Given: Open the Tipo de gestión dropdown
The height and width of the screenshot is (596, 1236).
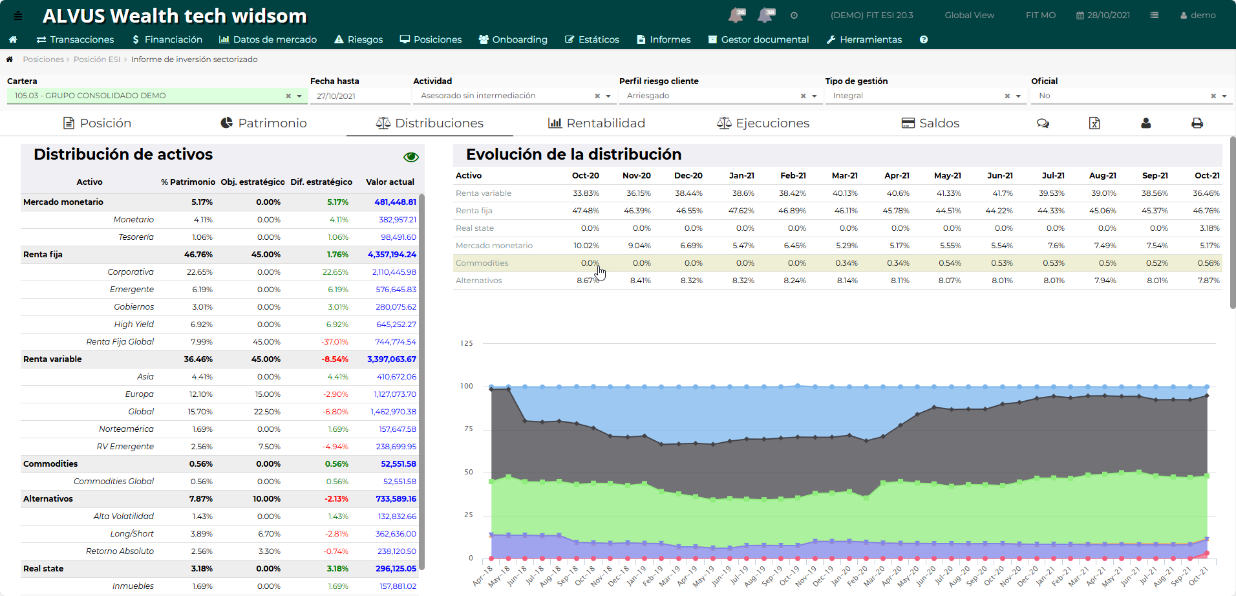Looking at the screenshot, I should [1018, 96].
